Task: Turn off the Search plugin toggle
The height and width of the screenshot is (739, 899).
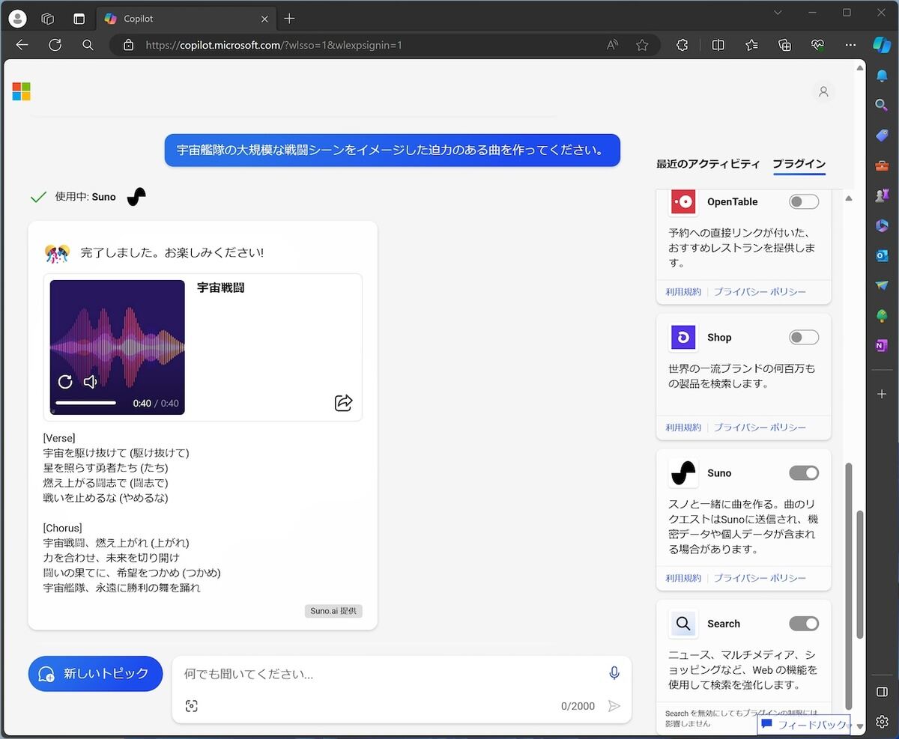Action: click(x=804, y=624)
